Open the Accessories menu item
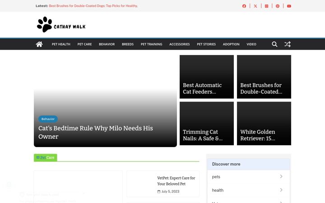The width and height of the screenshot is (325, 203). [180, 44]
